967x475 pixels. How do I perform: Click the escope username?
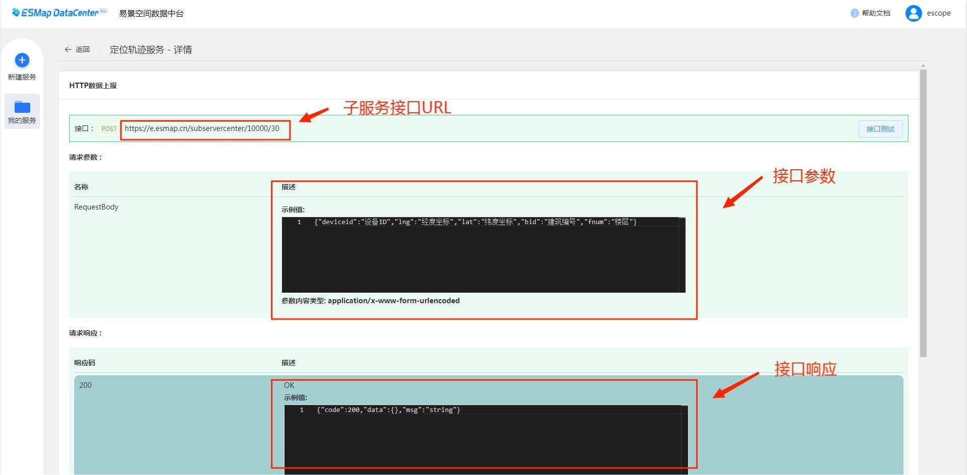click(x=938, y=13)
